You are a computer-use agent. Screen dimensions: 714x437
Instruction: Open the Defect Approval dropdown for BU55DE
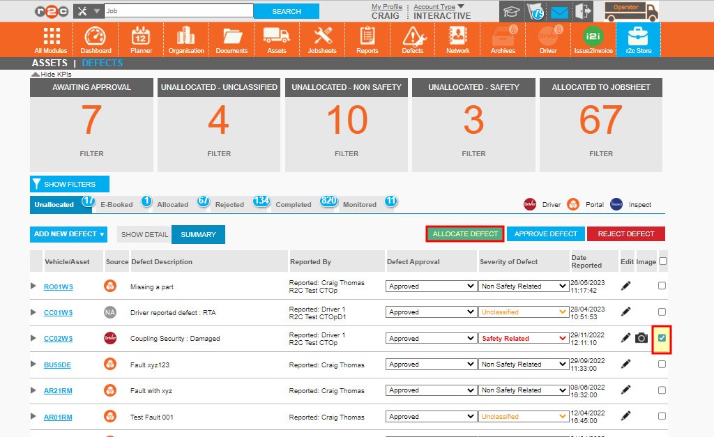pyautogui.click(x=430, y=364)
